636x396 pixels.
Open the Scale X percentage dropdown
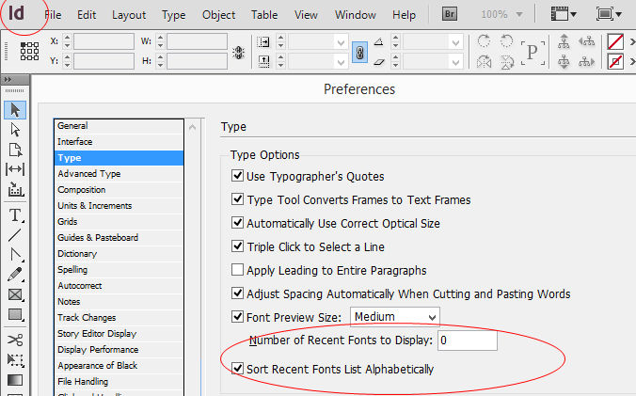(341, 41)
